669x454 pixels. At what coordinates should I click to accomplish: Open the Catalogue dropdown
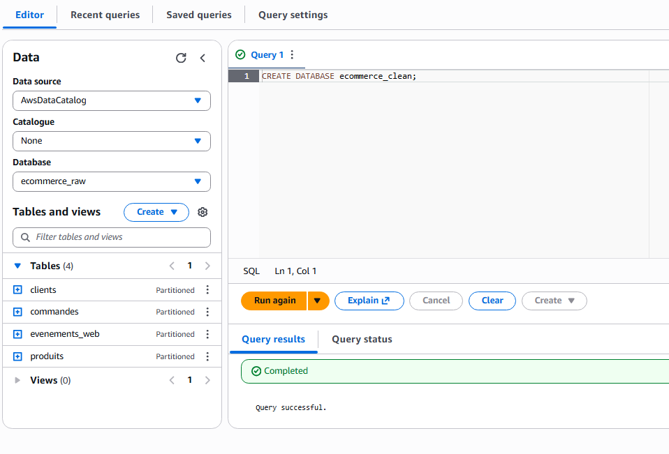112,141
